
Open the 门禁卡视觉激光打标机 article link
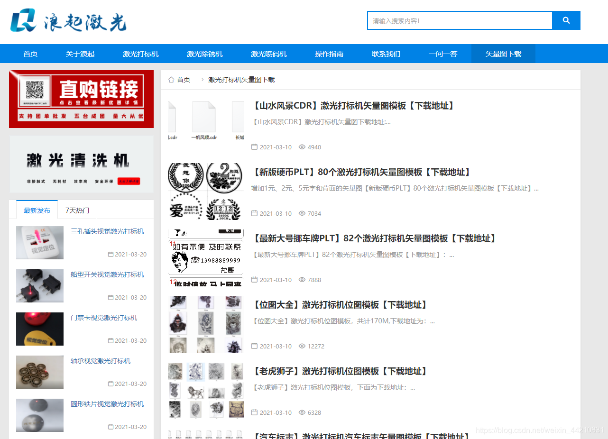click(104, 318)
